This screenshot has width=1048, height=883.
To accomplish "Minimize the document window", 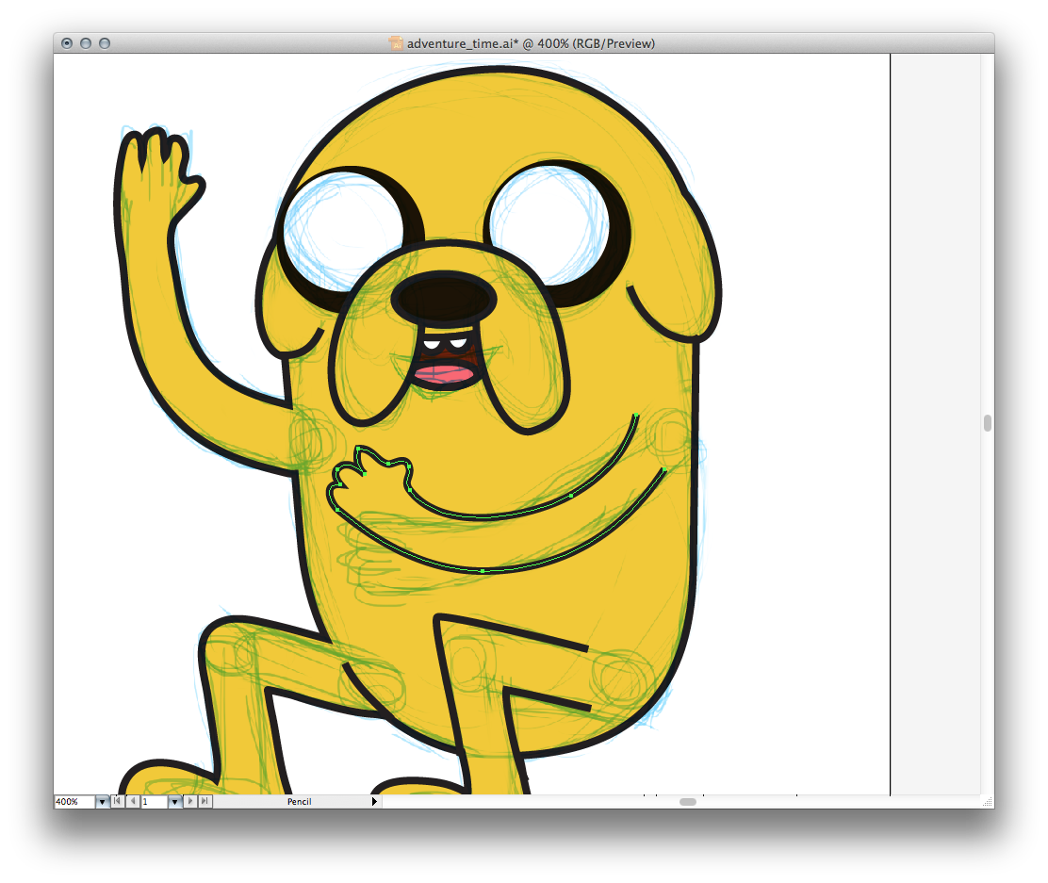I will pos(86,43).
